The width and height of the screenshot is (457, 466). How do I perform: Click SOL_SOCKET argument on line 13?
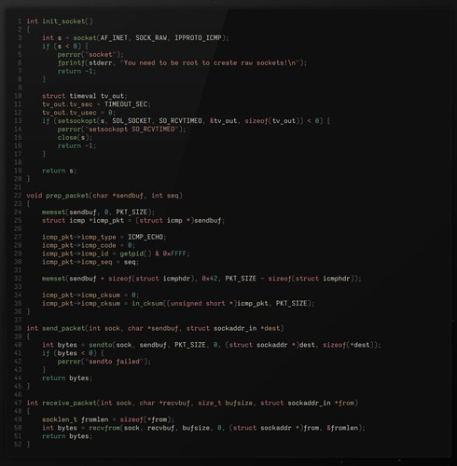click(x=132, y=121)
